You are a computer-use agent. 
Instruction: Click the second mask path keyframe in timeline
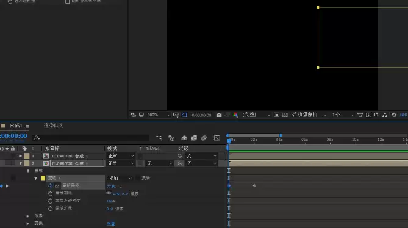(x=254, y=185)
